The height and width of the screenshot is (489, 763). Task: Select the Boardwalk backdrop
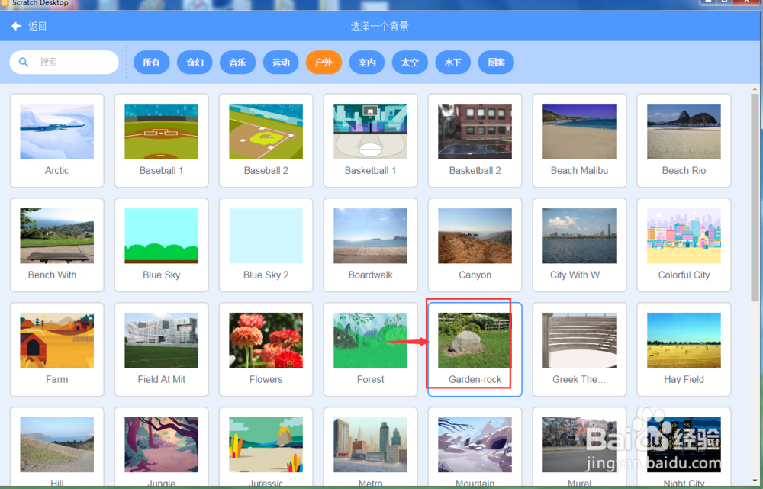point(370,245)
